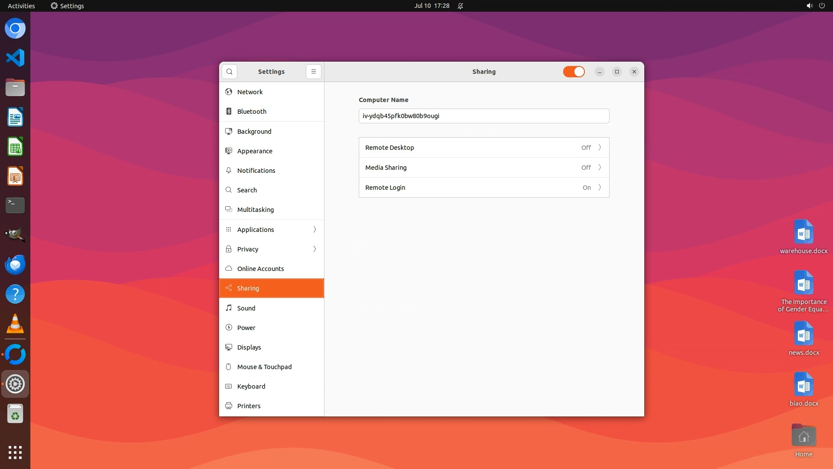
Task: Open Remote Login options row
Action: (484, 188)
